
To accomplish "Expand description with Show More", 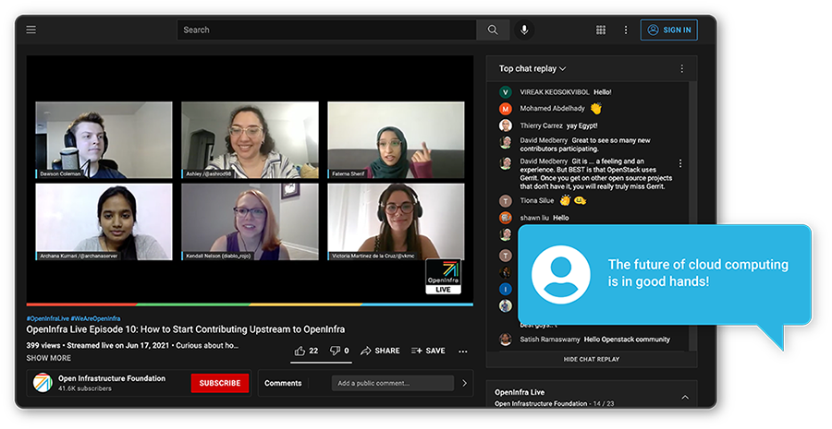I will (x=48, y=358).
